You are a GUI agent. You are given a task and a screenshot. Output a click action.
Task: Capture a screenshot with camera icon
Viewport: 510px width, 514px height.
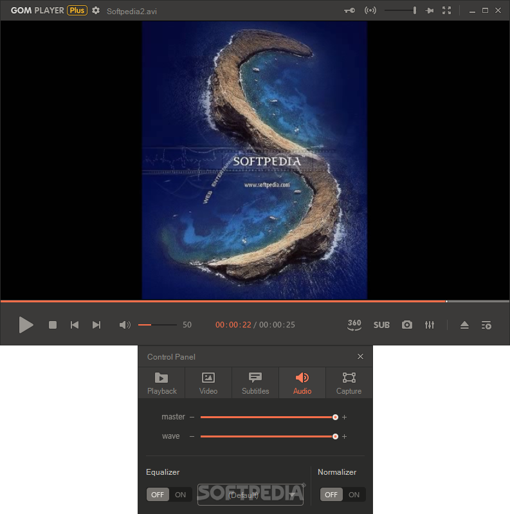point(406,325)
